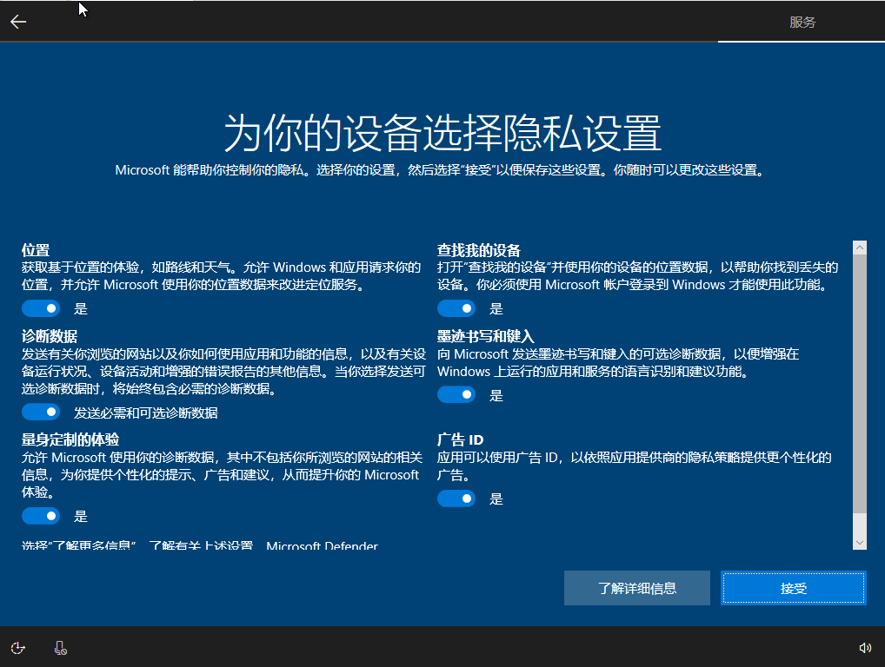This screenshot has height=667, width=885.
Task: Click the 接受 accept button
Action: click(793, 588)
